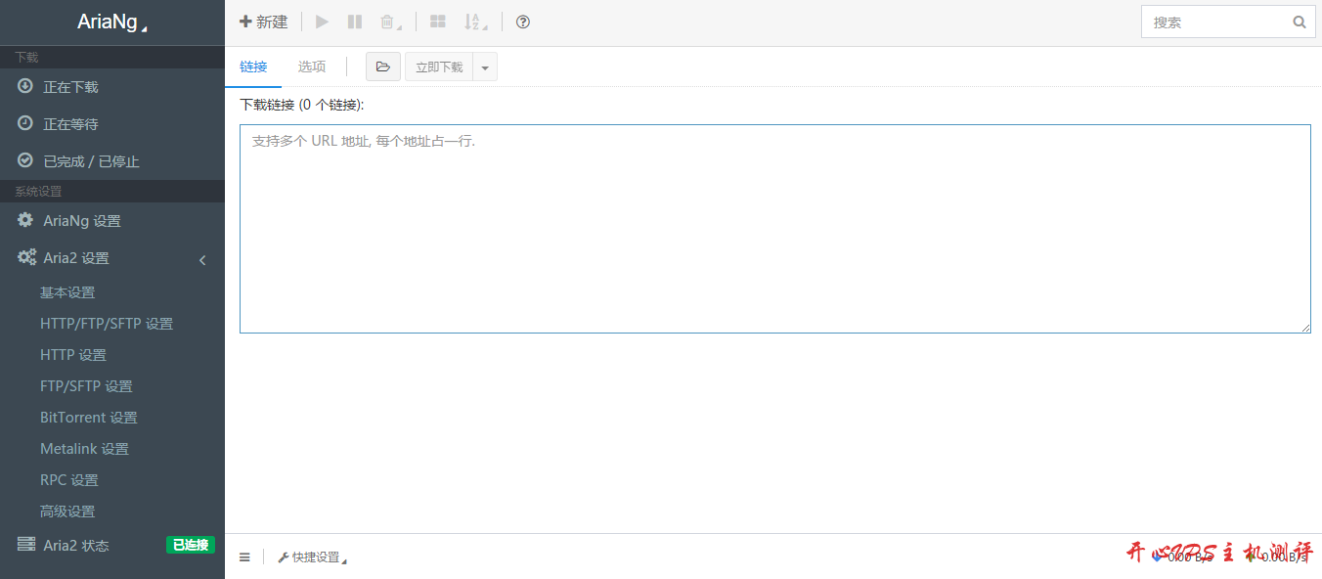This screenshot has height=579, width=1322.
Task: Click the 新建 new task button
Action: click(264, 22)
